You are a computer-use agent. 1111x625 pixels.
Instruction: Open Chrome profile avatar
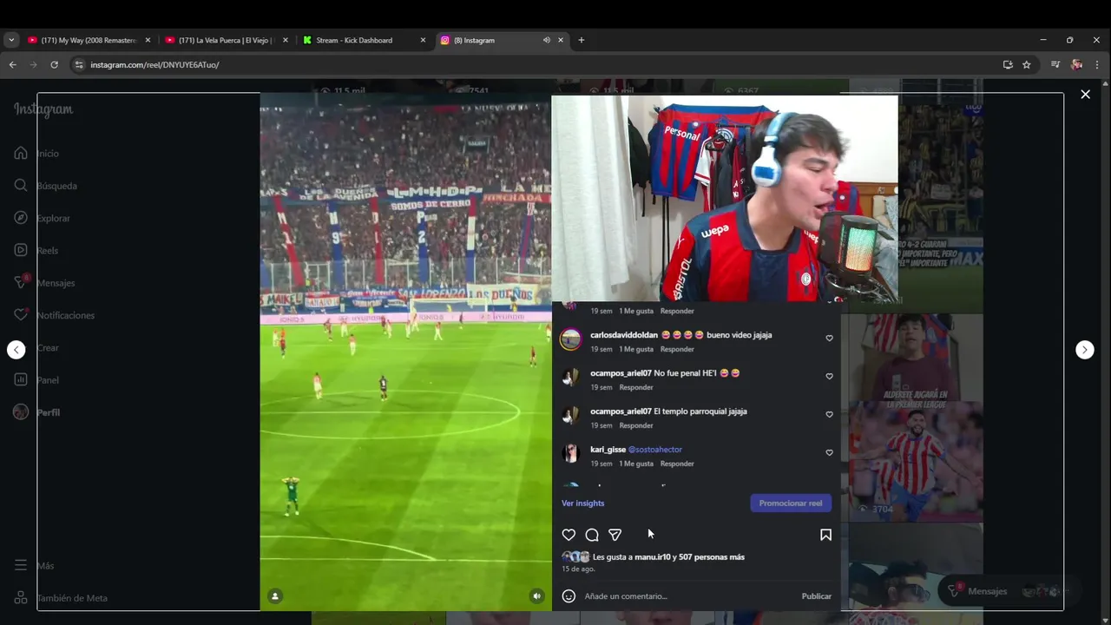[1077, 64]
